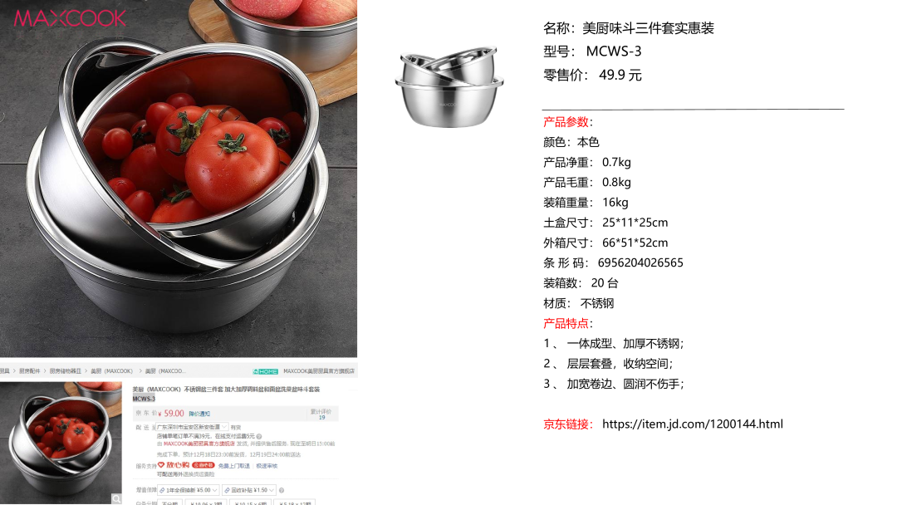Click the magnifier zoom icon on product thumbnail
The image size is (897, 505).
117,498
